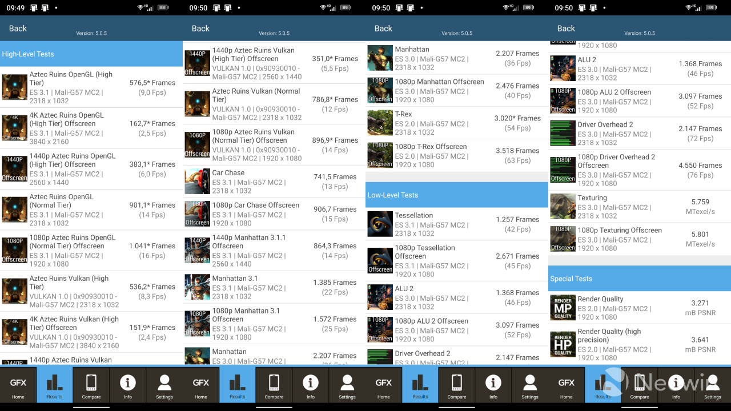The width and height of the screenshot is (731, 411).
Task: Tap the Tessellation test thumbnail icon
Action: click(380, 224)
